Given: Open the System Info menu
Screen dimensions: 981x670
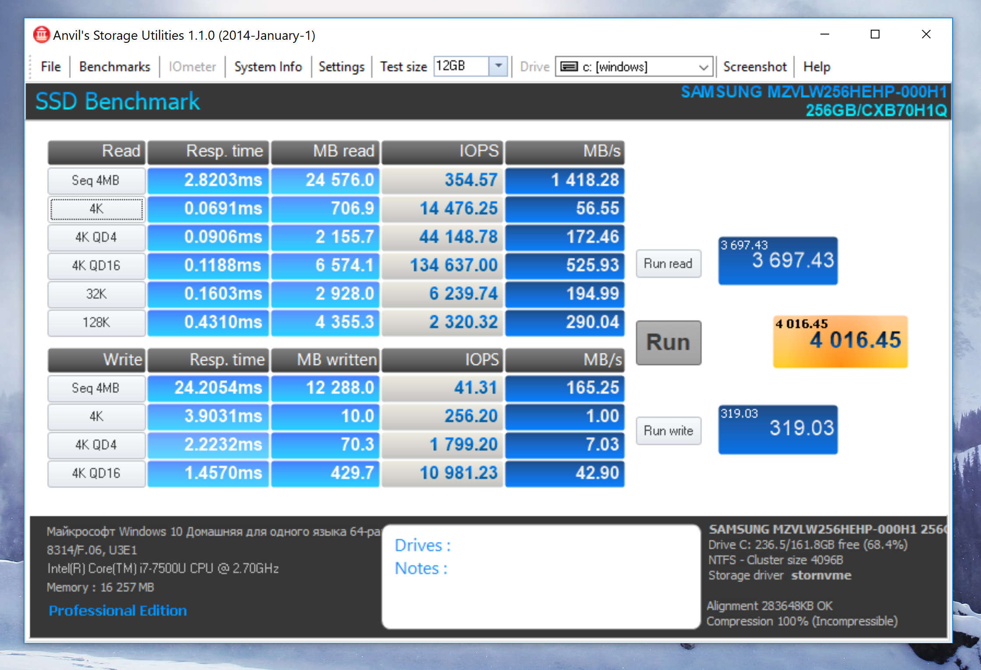Looking at the screenshot, I should (x=268, y=67).
